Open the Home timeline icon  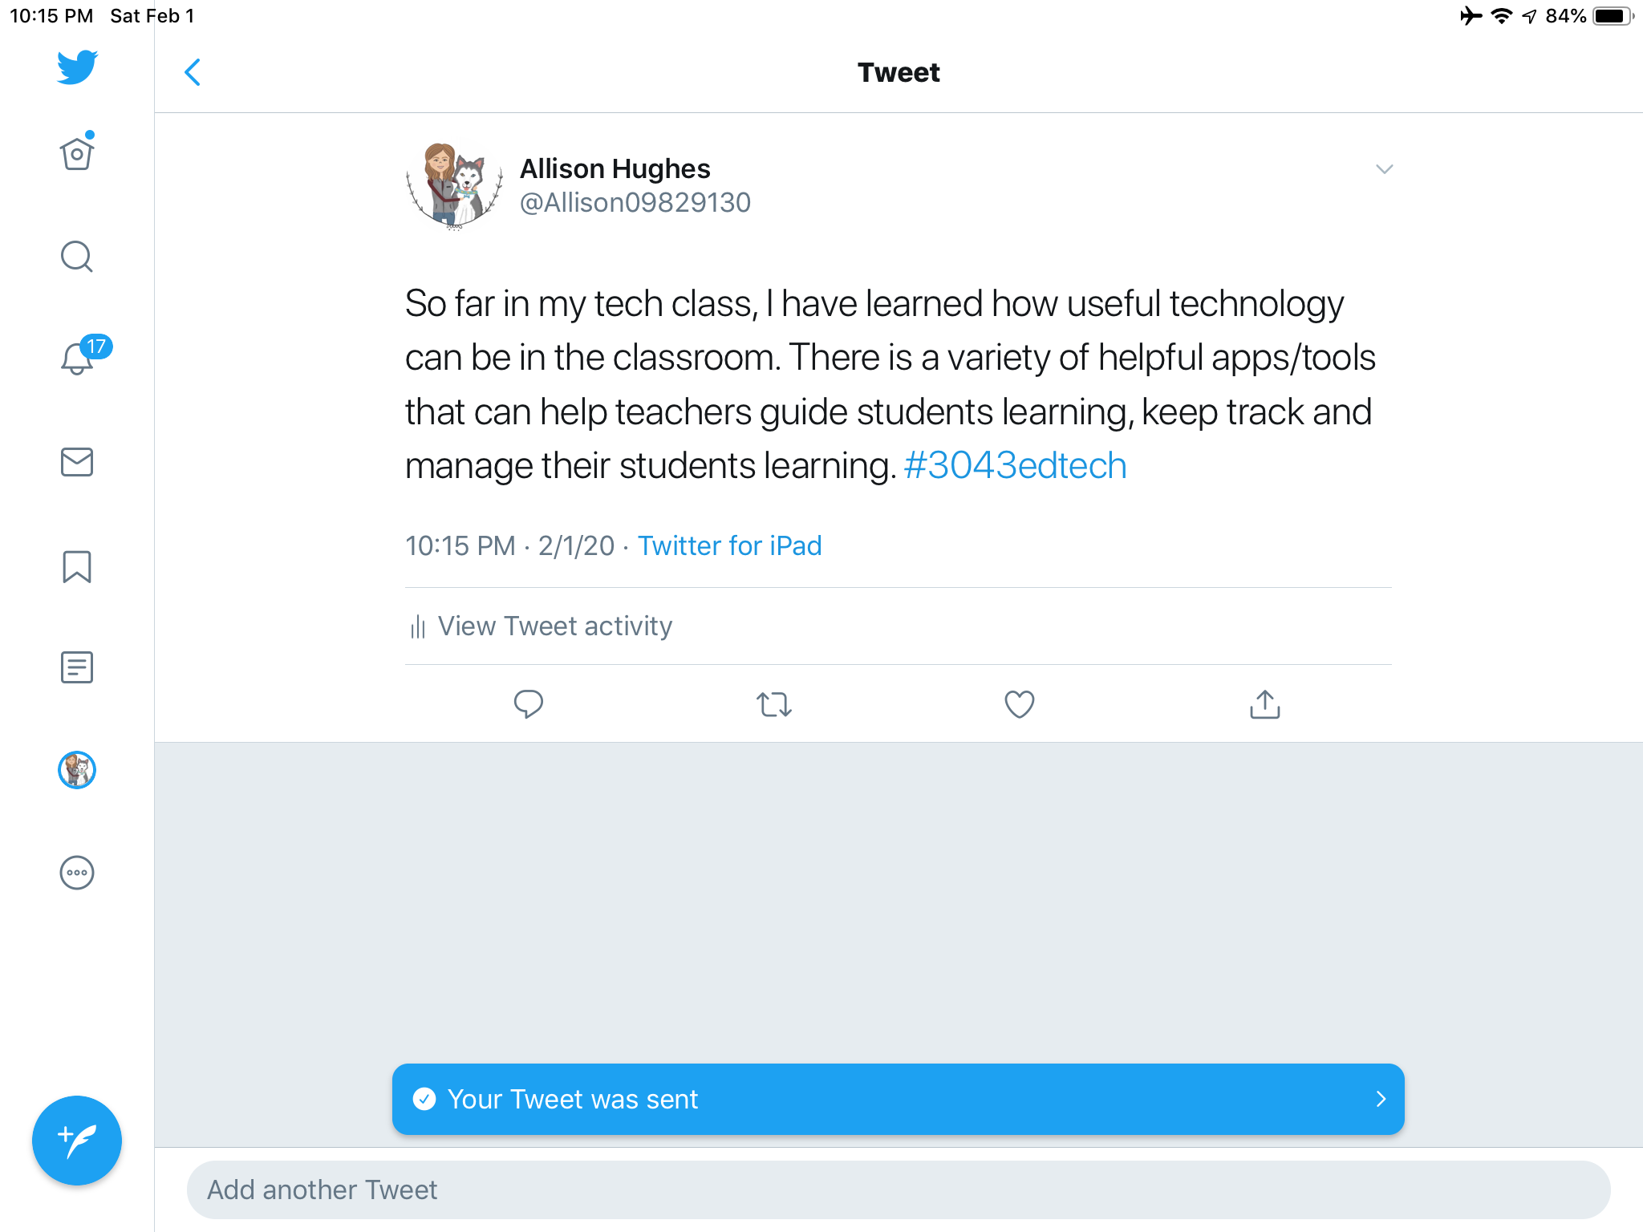(77, 153)
